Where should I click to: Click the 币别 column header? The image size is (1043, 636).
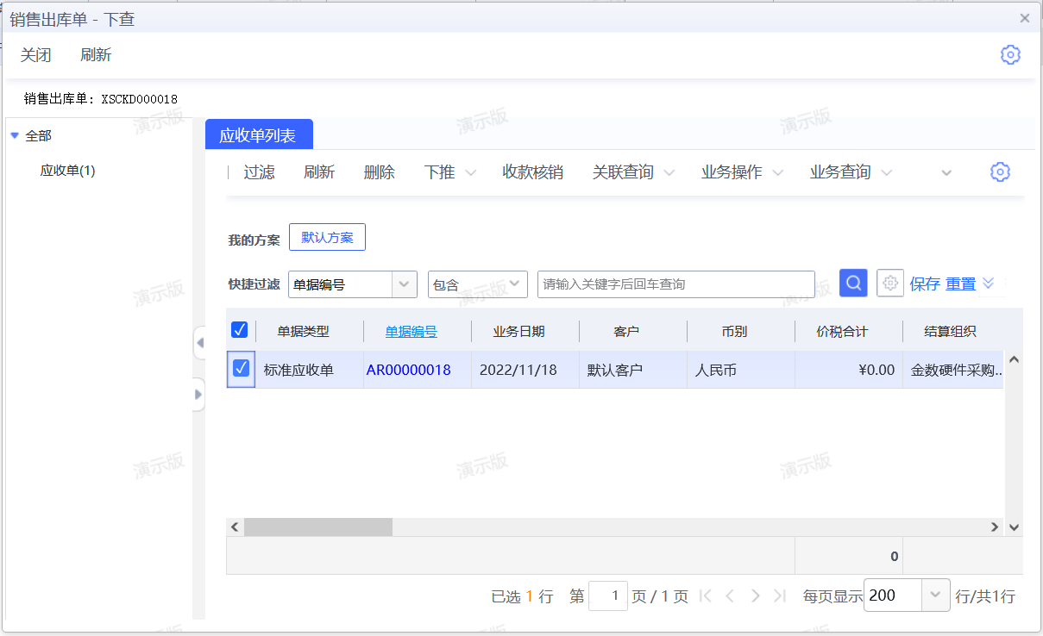(734, 331)
